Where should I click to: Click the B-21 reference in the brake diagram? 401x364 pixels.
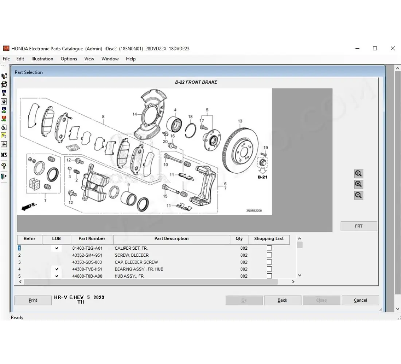pos(262,177)
